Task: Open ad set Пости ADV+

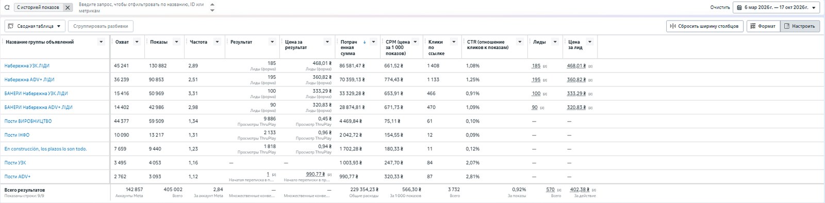Action: pos(18,177)
